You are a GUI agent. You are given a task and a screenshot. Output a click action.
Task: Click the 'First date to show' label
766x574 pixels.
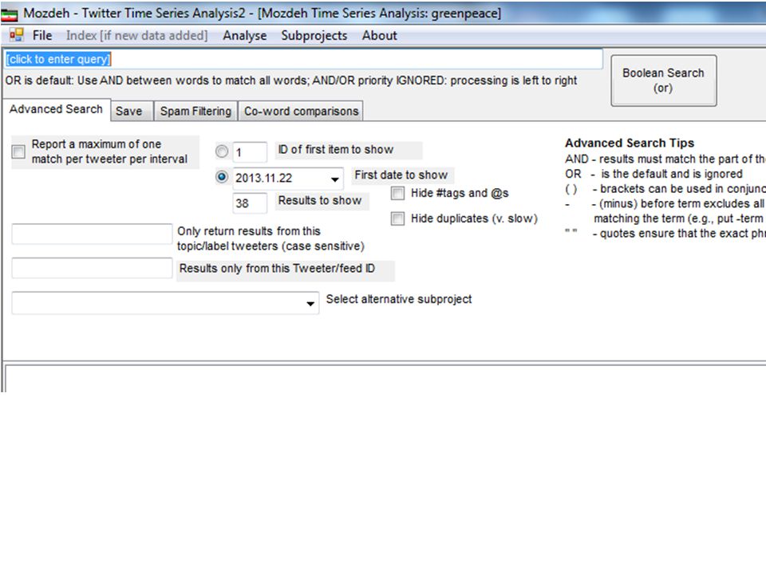click(x=401, y=175)
